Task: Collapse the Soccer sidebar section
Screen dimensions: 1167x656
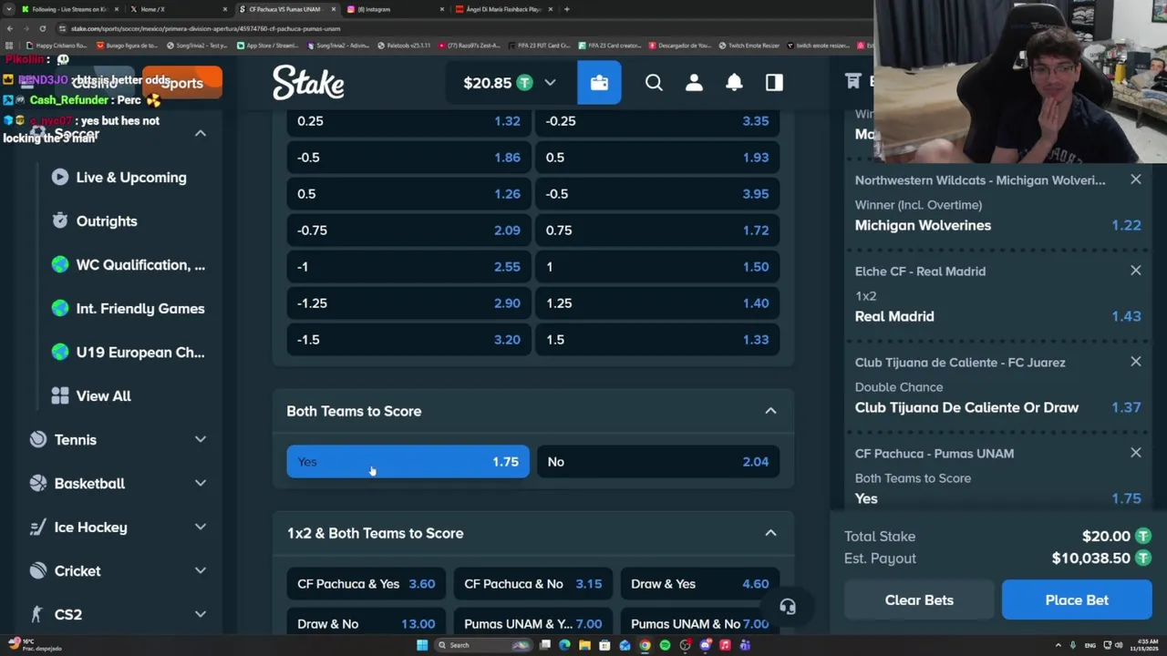Action: (201, 134)
